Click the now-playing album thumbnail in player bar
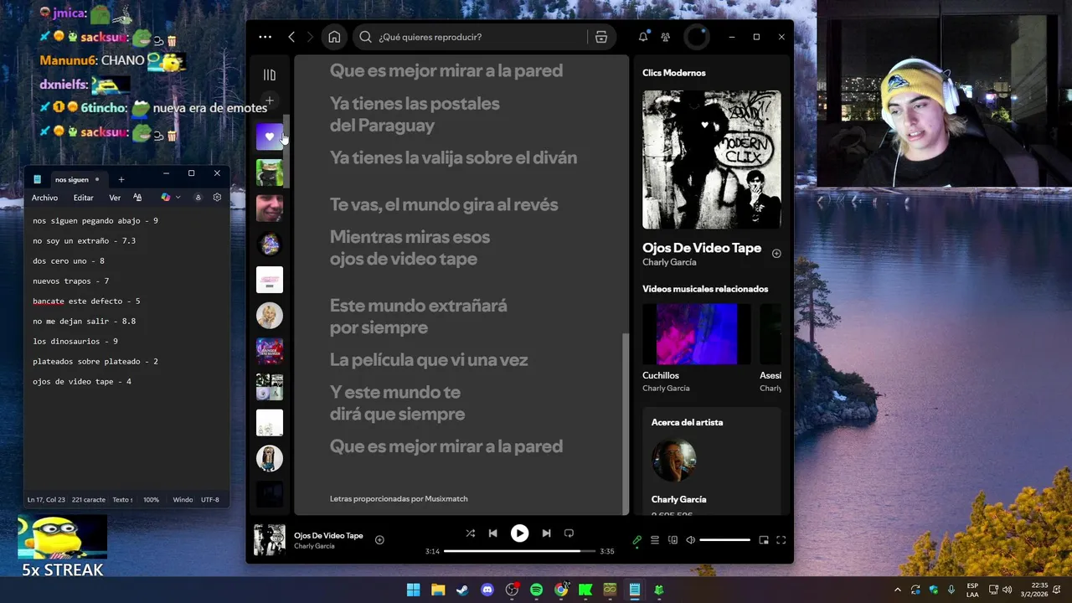Viewport: 1072px width, 603px height. (x=270, y=540)
